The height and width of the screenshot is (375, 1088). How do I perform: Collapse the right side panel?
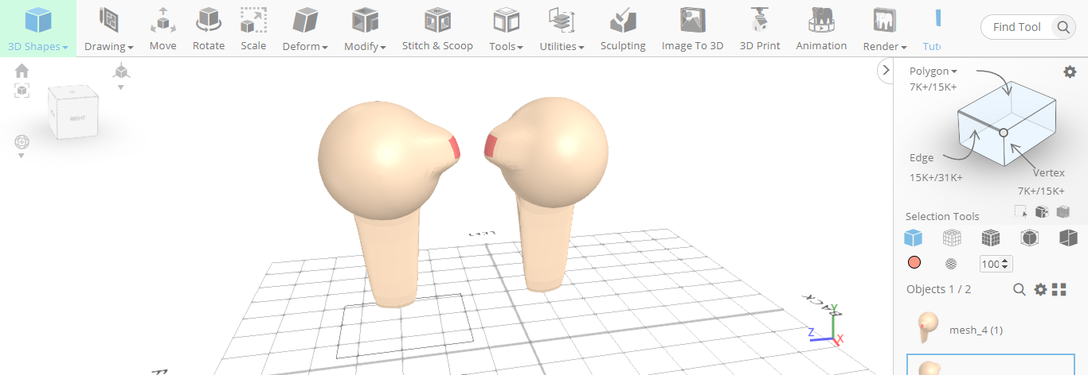pyautogui.click(x=886, y=71)
